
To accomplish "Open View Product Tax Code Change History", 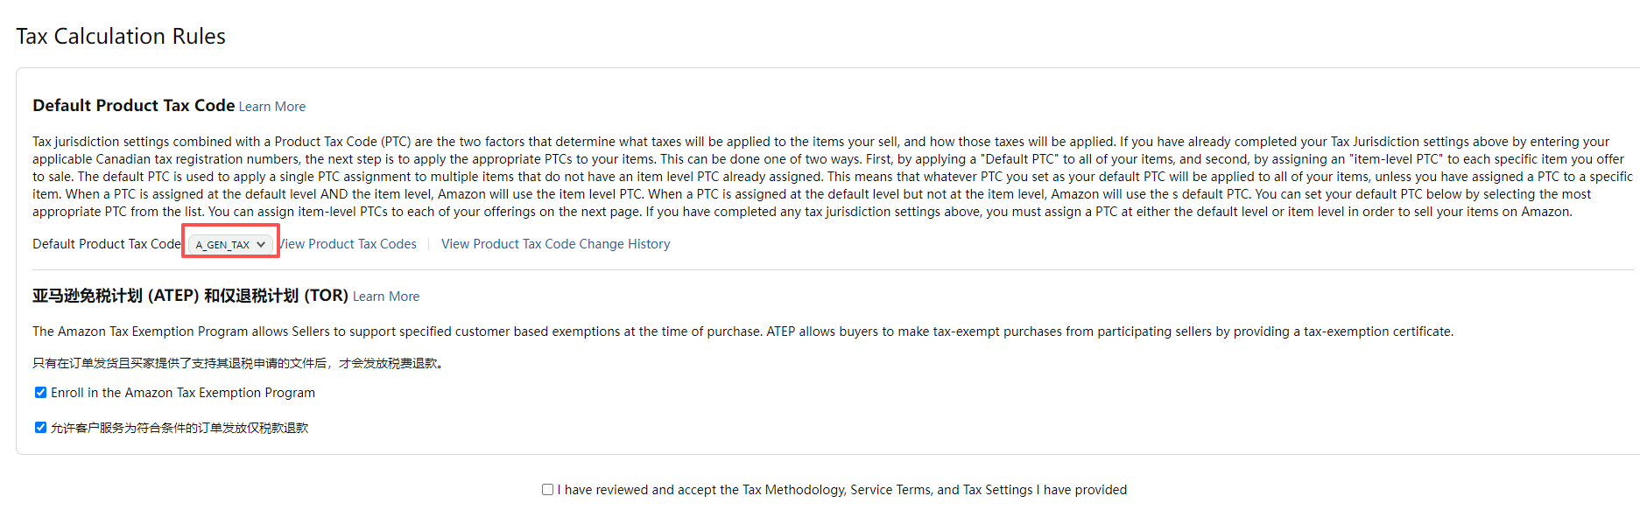I will [555, 244].
